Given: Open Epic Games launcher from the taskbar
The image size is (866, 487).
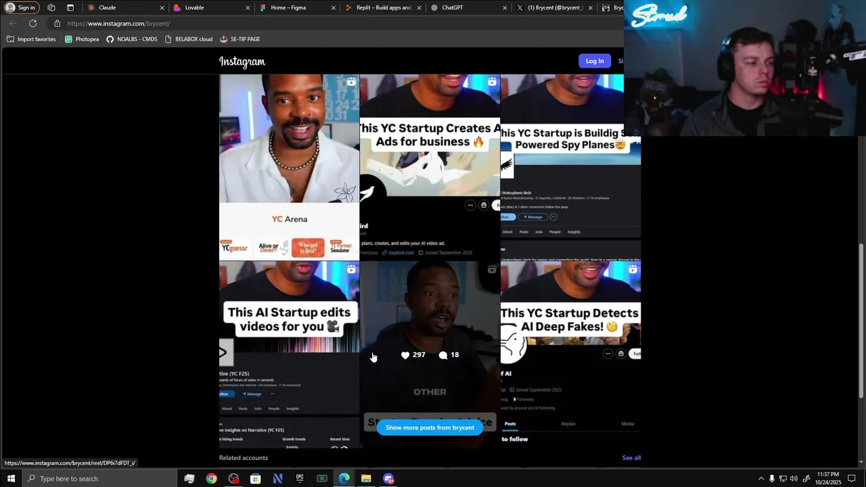Looking at the screenshot, I should point(300,479).
